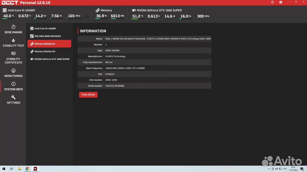This screenshot has height=172, width=307.
Task: Open Google Chrome from the taskbar
Action: [x=27, y=169]
